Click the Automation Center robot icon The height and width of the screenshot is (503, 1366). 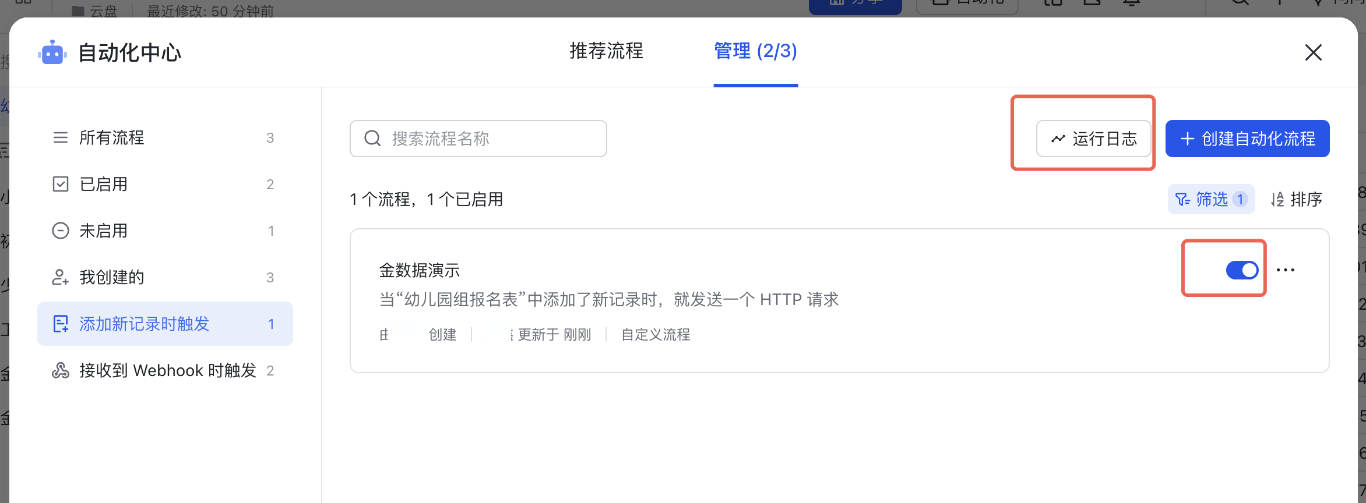pyautogui.click(x=52, y=52)
